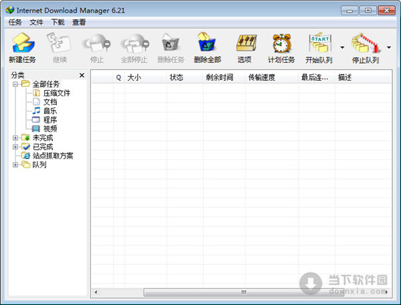Viewport: 401px width, 305px height.
Task: Click the horizontal scrollbar left arrow
Action: coord(96,292)
